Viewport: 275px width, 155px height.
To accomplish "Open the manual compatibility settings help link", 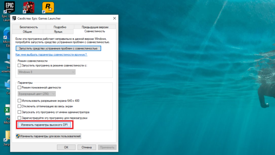I will click(51, 55).
